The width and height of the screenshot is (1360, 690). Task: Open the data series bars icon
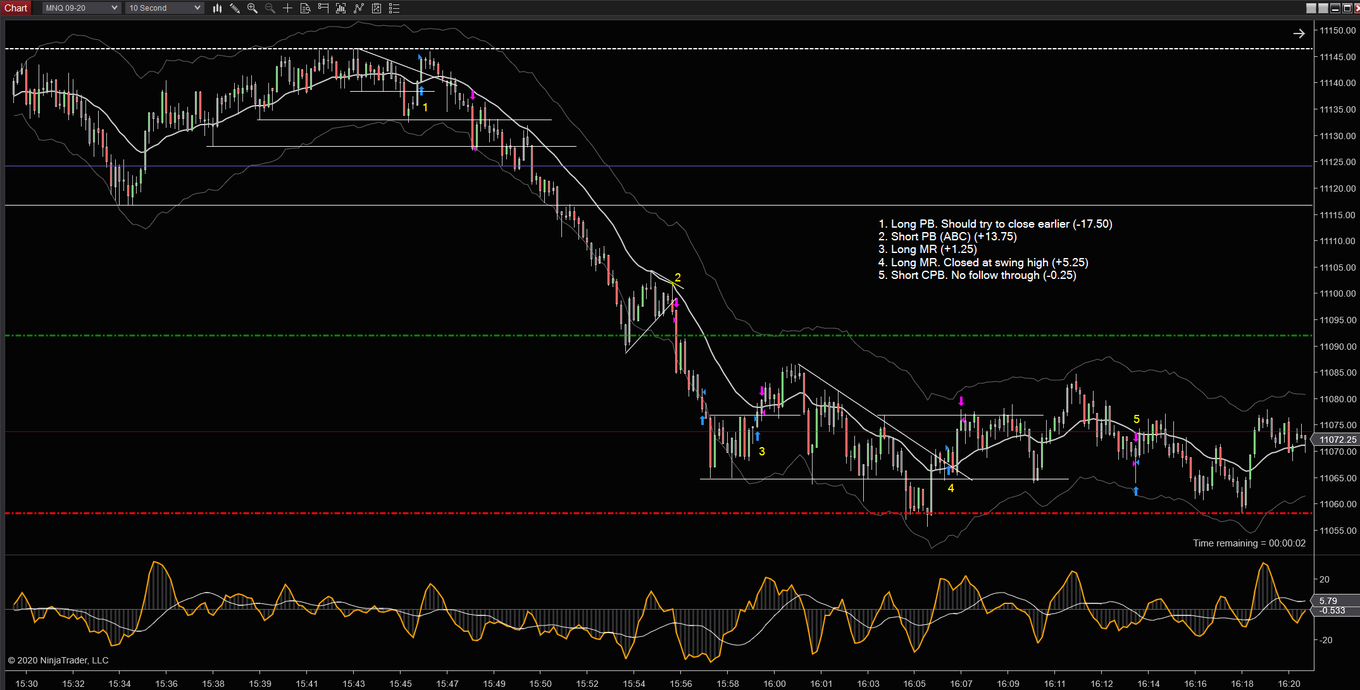[341, 8]
